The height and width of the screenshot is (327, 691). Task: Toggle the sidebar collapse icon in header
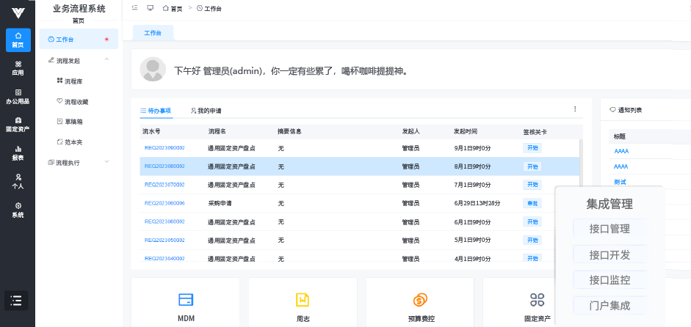click(134, 8)
